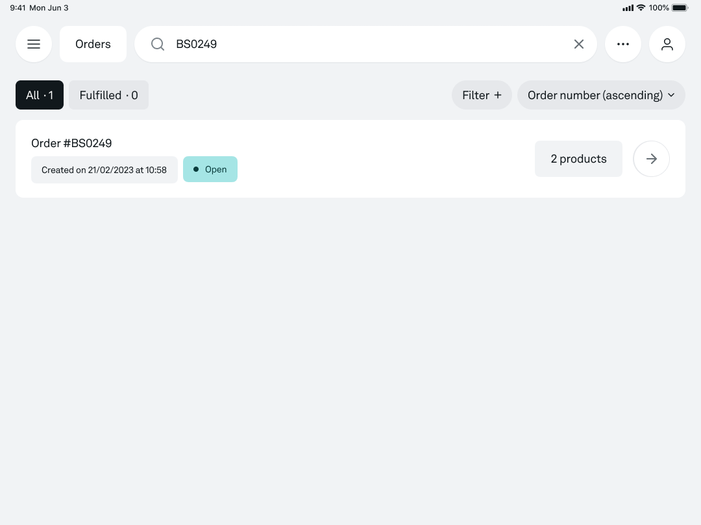The height and width of the screenshot is (525, 701).
Task: Tap the magnifier search icon
Action: click(157, 44)
